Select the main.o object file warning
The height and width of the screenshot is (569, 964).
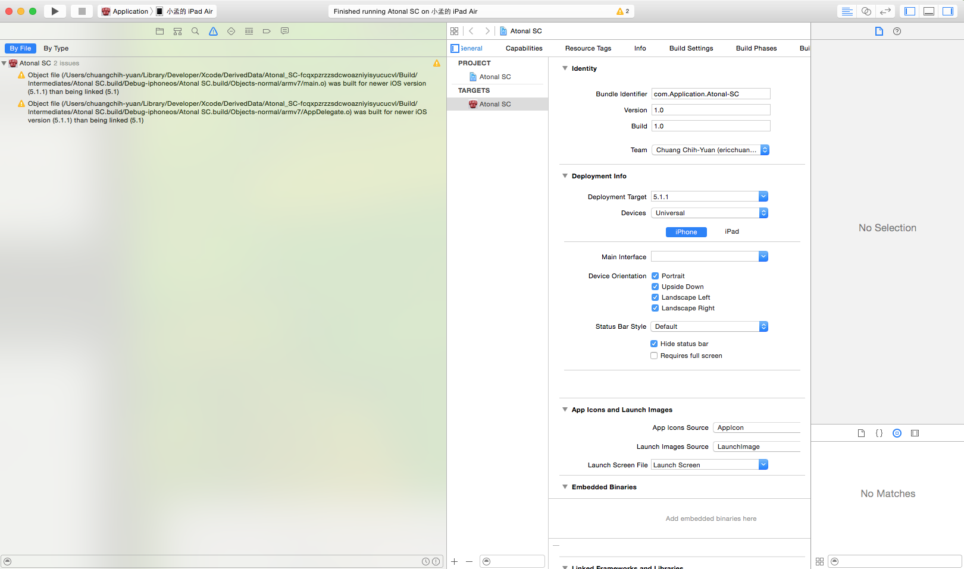[227, 83]
